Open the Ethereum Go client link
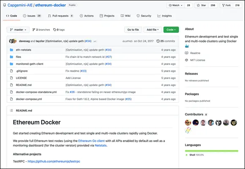Screen dimensions: 245x169 (91, 141)
